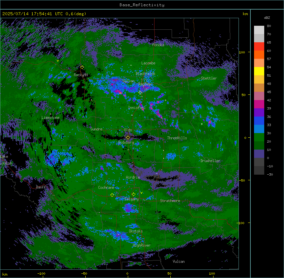
Task: Click the Sundre city label
Action: click(x=96, y=129)
